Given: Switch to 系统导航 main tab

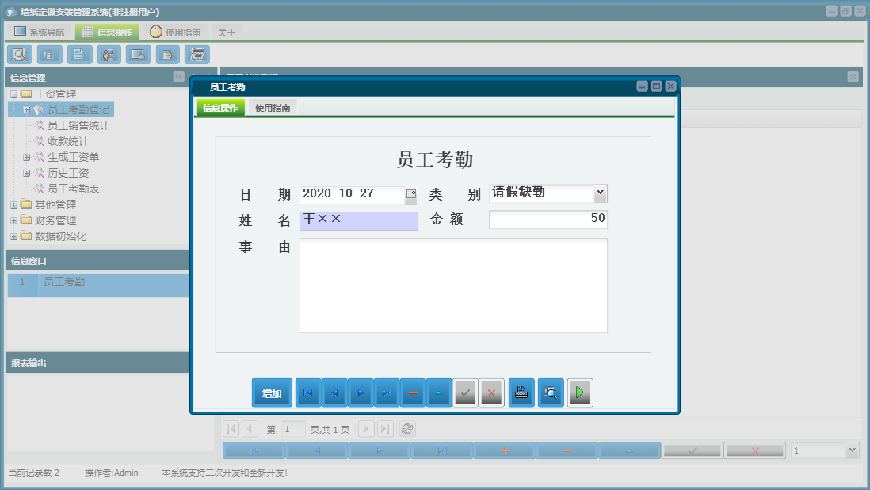Looking at the screenshot, I should click(40, 33).
